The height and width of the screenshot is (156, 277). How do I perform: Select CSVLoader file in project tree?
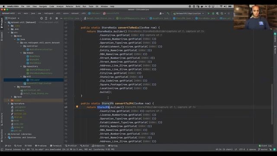(33, 80)
